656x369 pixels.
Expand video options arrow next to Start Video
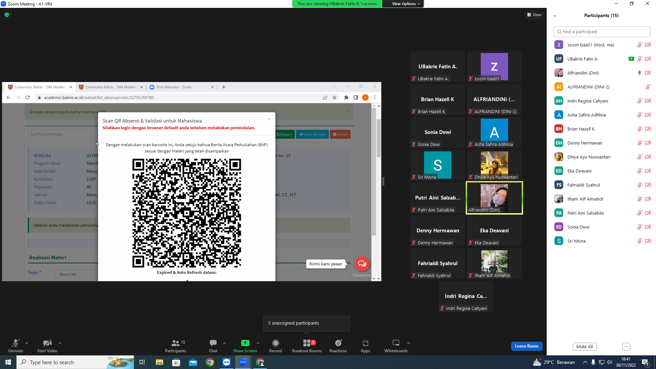(x=60, y=343)
